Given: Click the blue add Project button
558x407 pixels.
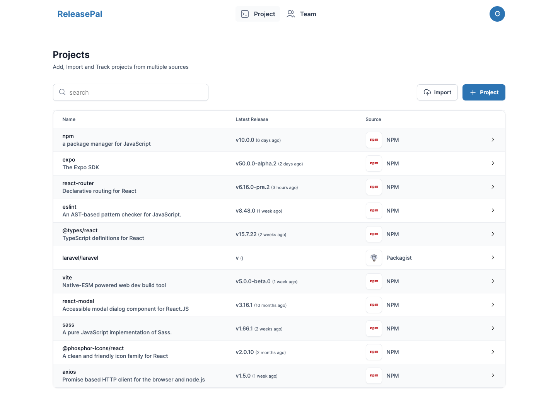Looking at the screenshot, I should click(x=484, y=92).
